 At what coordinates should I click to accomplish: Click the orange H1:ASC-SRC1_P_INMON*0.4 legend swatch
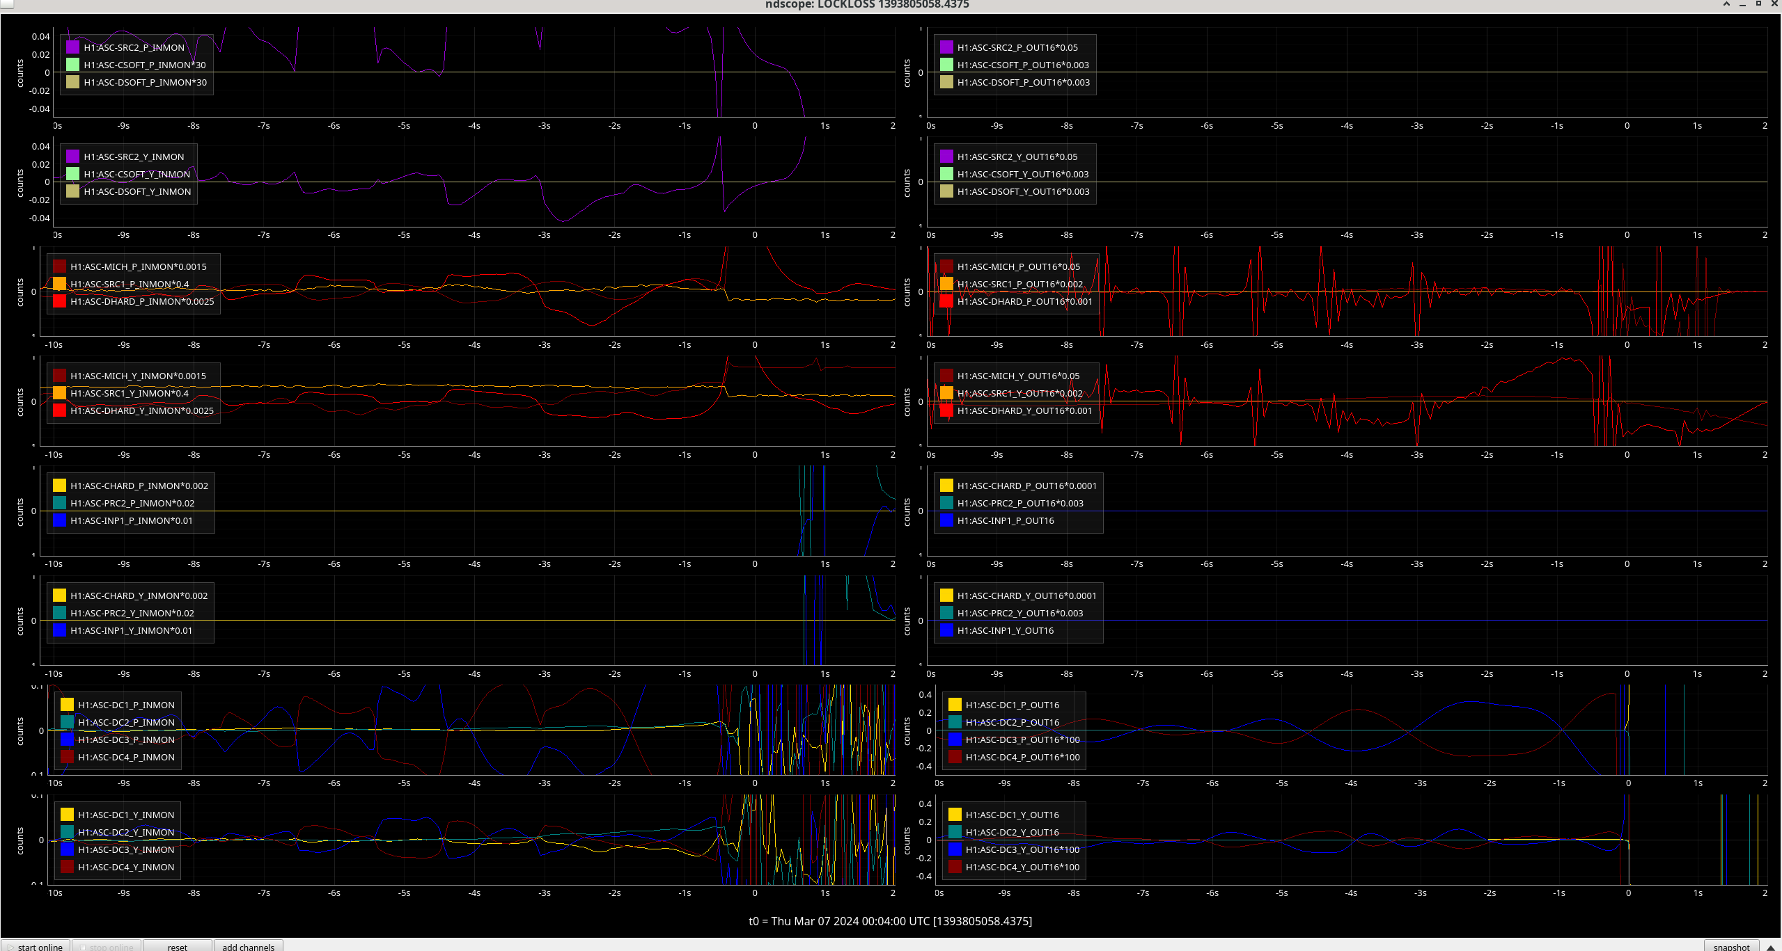59,284
